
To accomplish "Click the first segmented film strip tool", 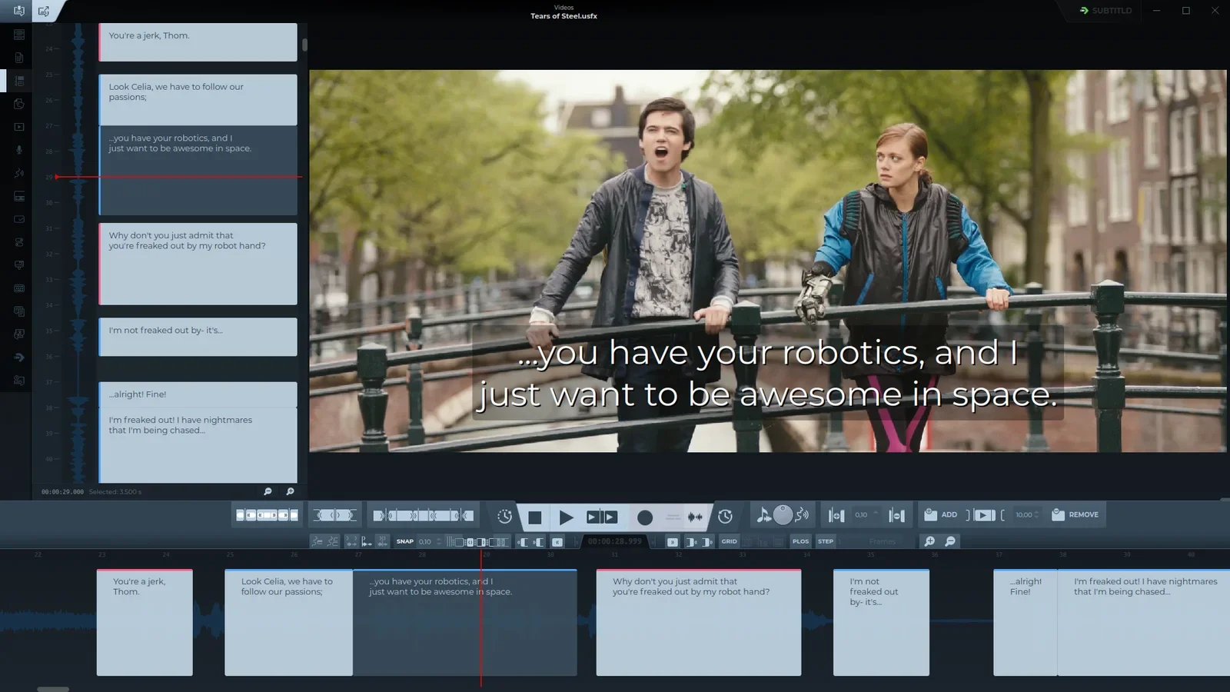I will coord(267,515).
